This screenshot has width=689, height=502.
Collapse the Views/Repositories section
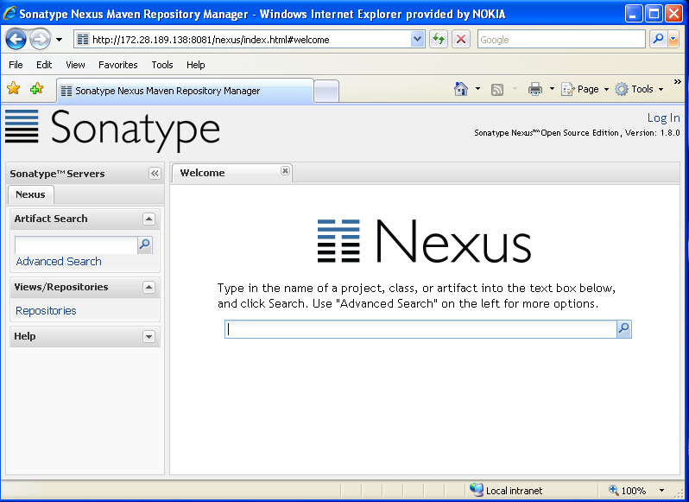(x=149, y=288)
